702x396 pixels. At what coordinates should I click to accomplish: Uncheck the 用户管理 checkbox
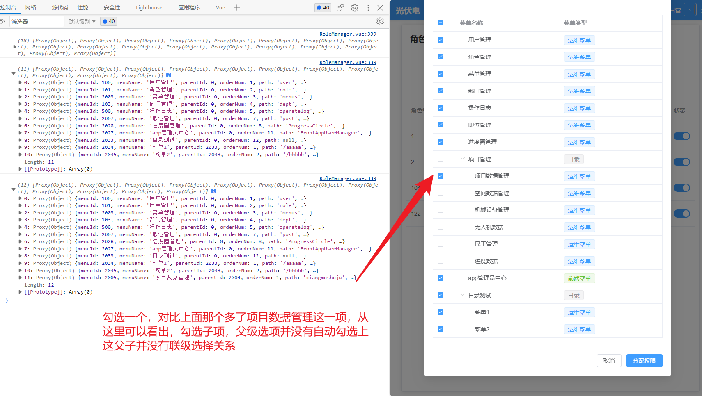[440, 40]
